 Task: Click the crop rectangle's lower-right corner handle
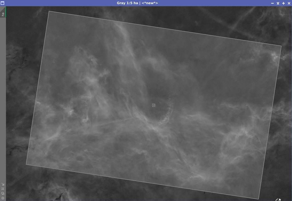point(259,199)
